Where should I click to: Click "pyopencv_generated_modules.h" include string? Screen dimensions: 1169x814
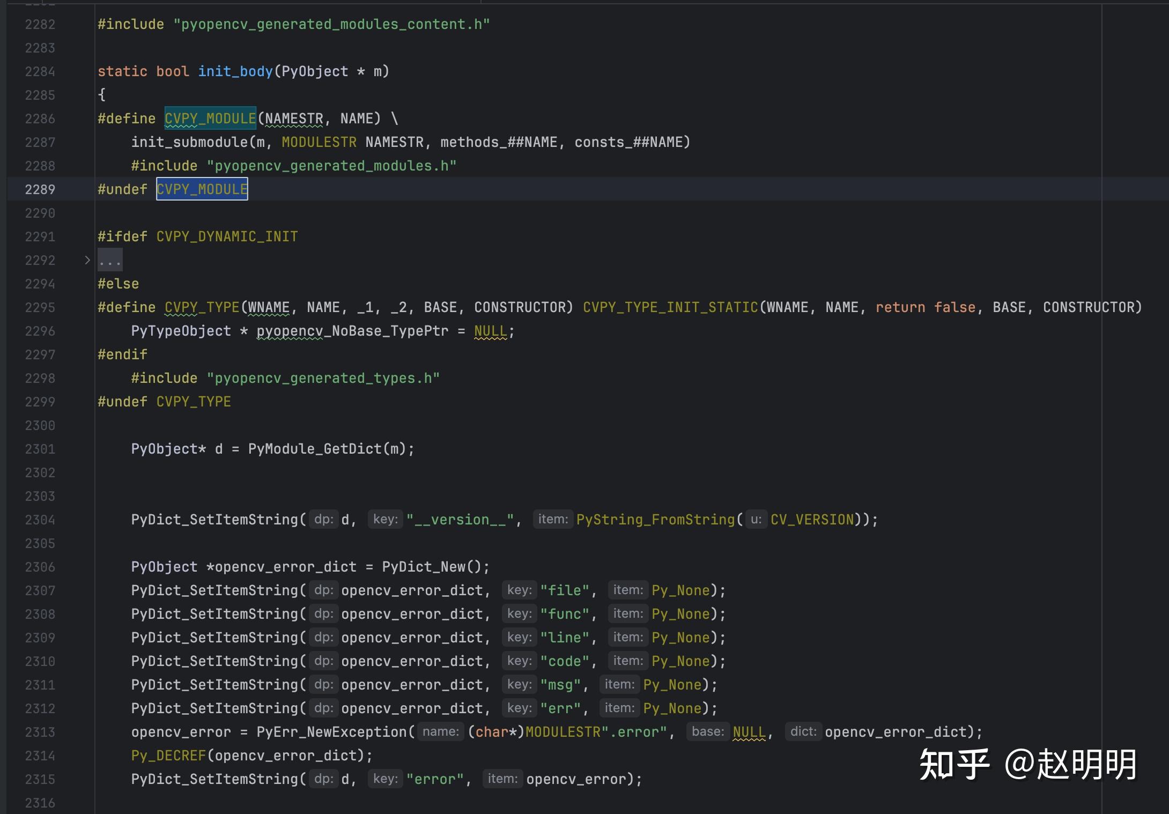(331, 166)
